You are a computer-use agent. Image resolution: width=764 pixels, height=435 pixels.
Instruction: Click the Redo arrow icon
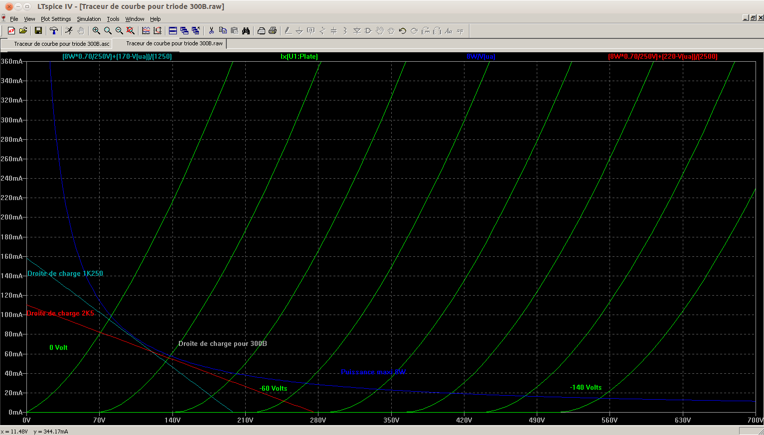click(414, 31)
